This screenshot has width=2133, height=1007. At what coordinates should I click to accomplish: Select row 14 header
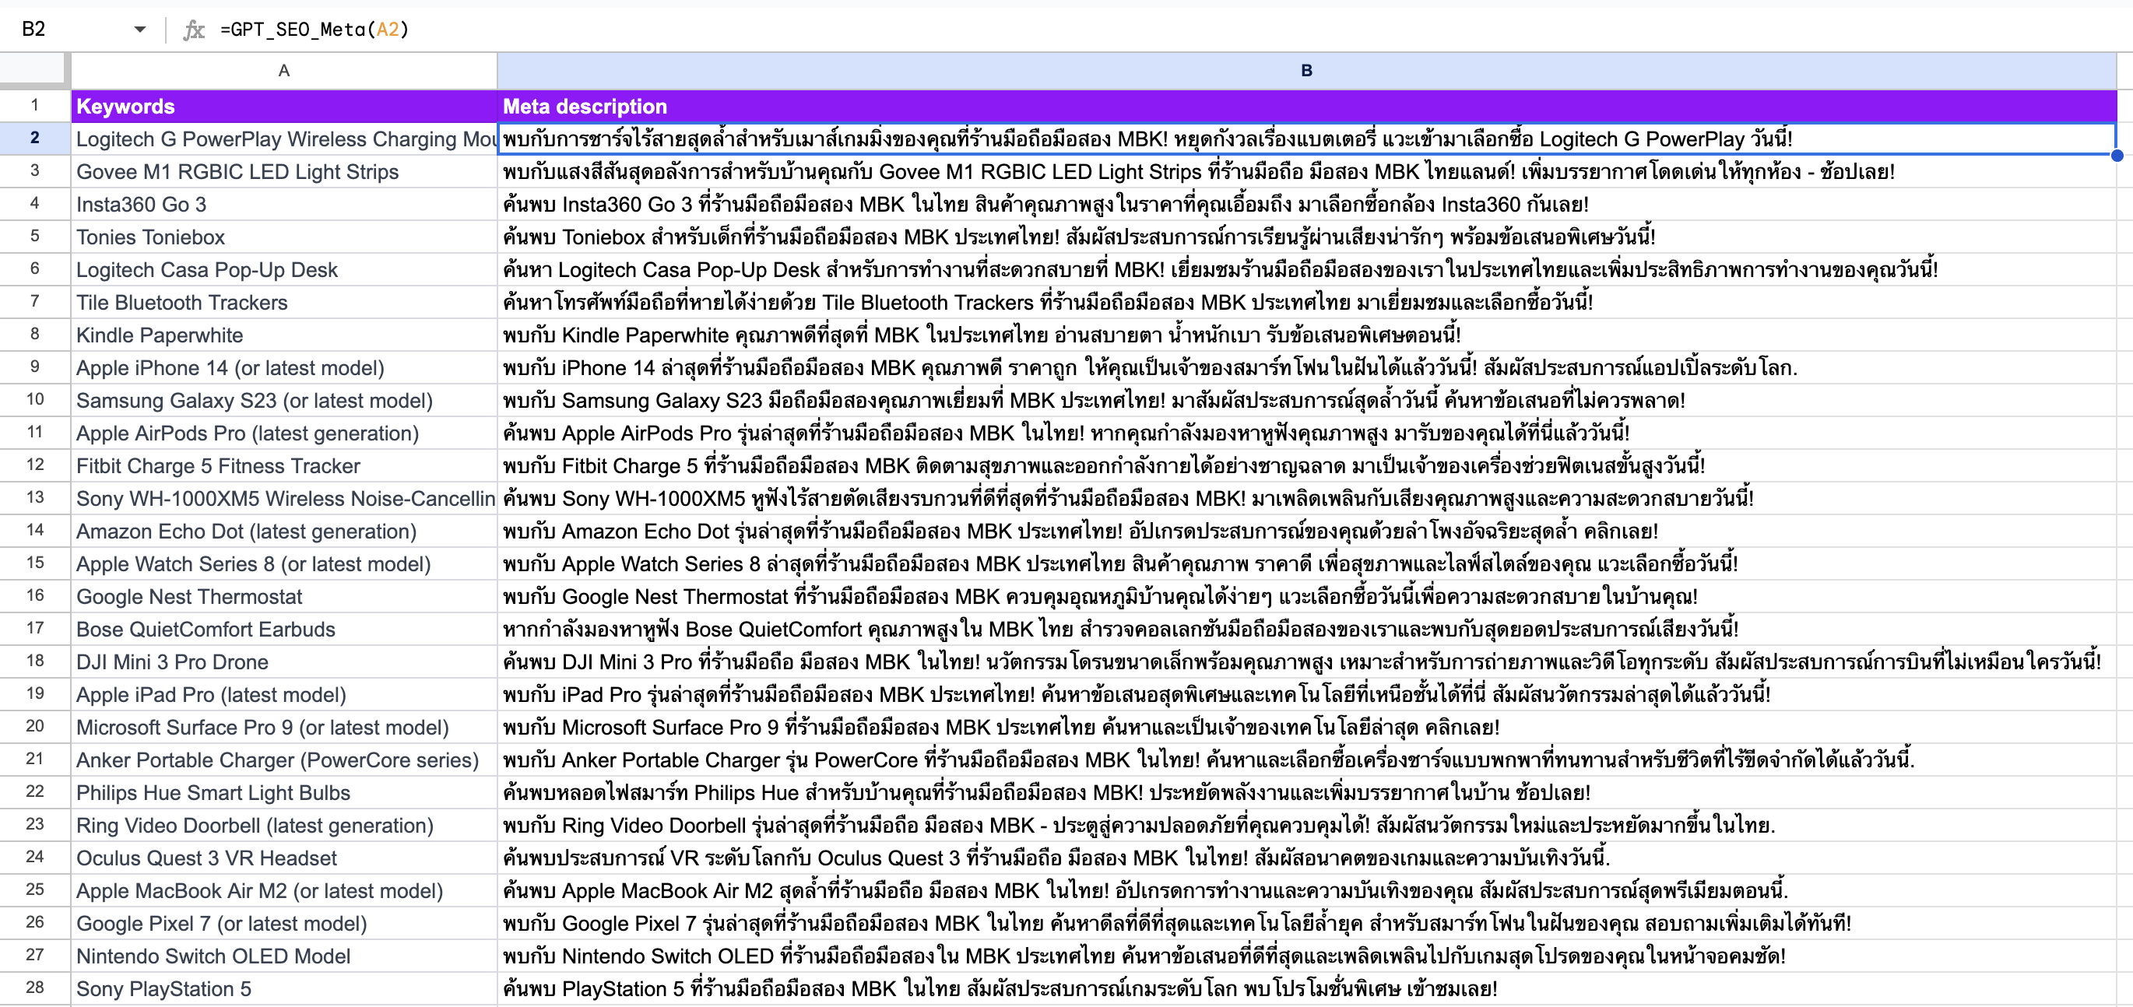(35, 531)
